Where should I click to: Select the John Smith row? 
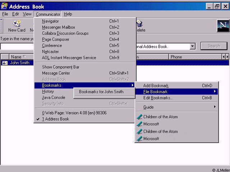tap(115, 63)
